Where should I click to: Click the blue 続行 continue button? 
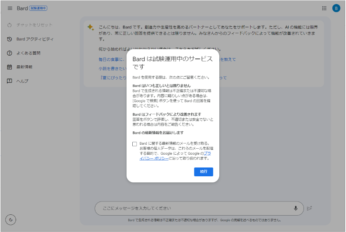203,171
